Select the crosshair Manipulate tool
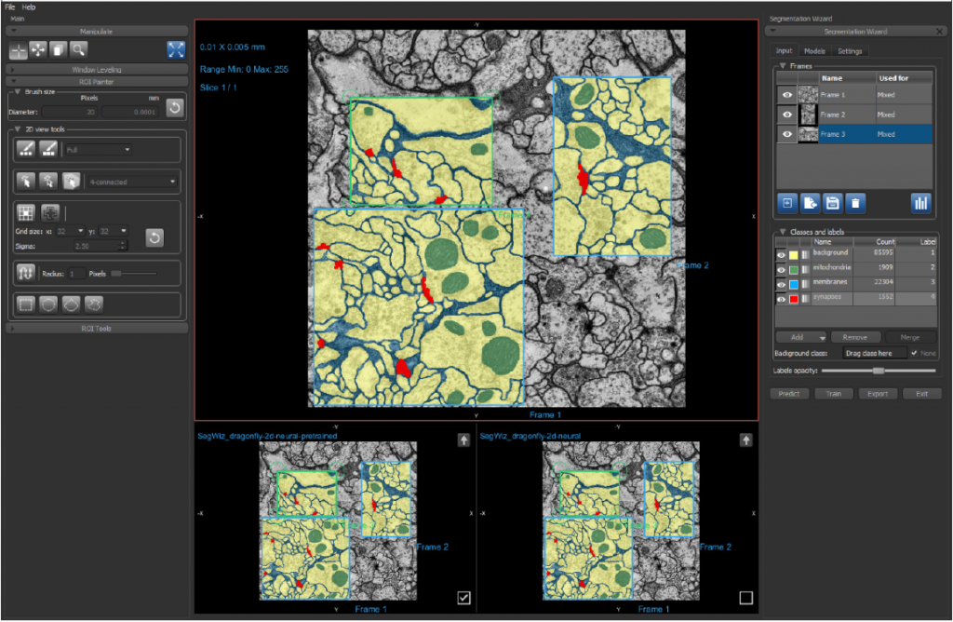953x622 pixels. (x=19, y=50)
